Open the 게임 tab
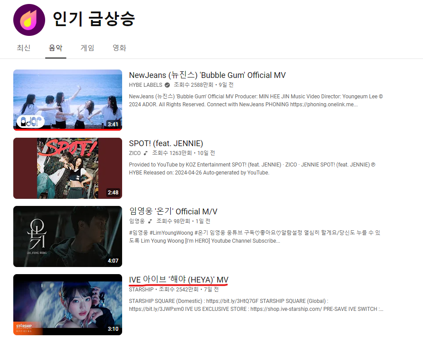 [88, 48]
